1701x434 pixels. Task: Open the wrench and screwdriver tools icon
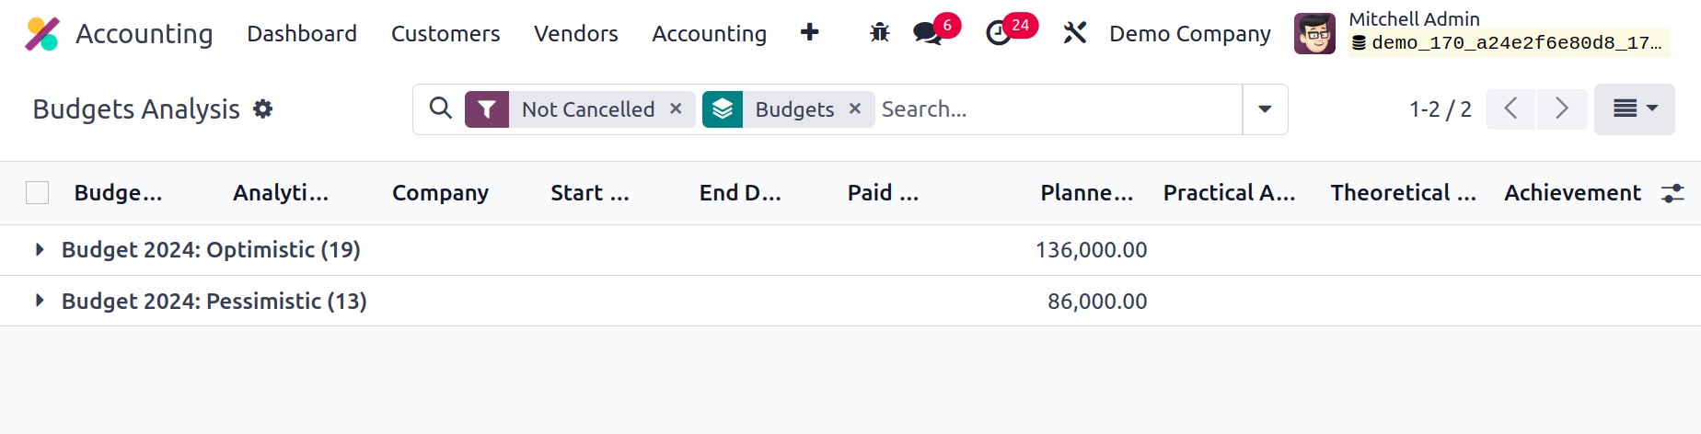coord(1075,33)
